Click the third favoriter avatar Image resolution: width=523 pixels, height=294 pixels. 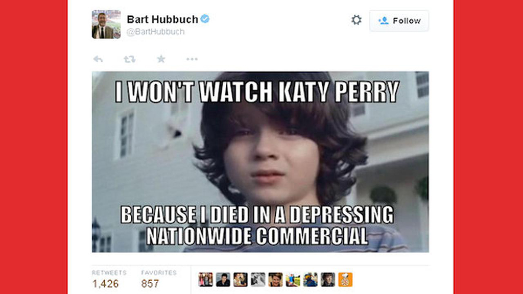tap(241, 279)
